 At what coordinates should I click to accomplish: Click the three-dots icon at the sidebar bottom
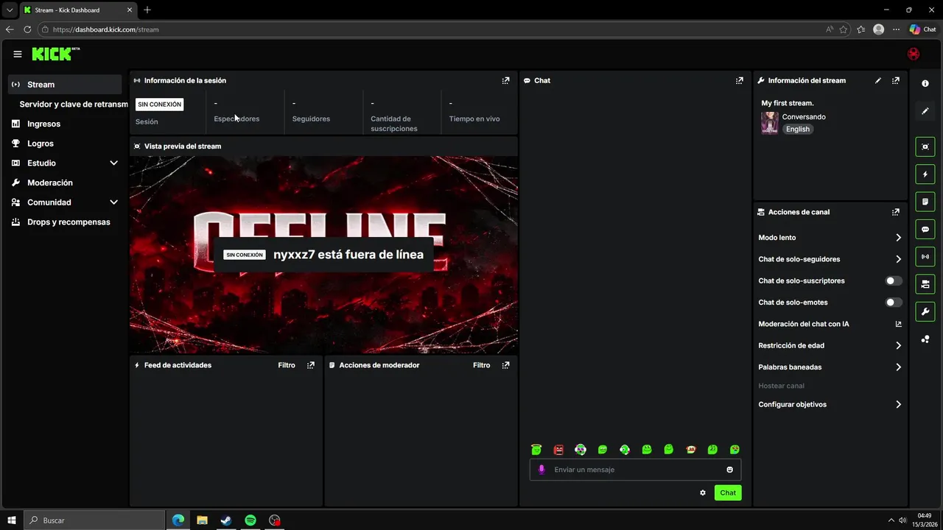[x=925, y=339]
